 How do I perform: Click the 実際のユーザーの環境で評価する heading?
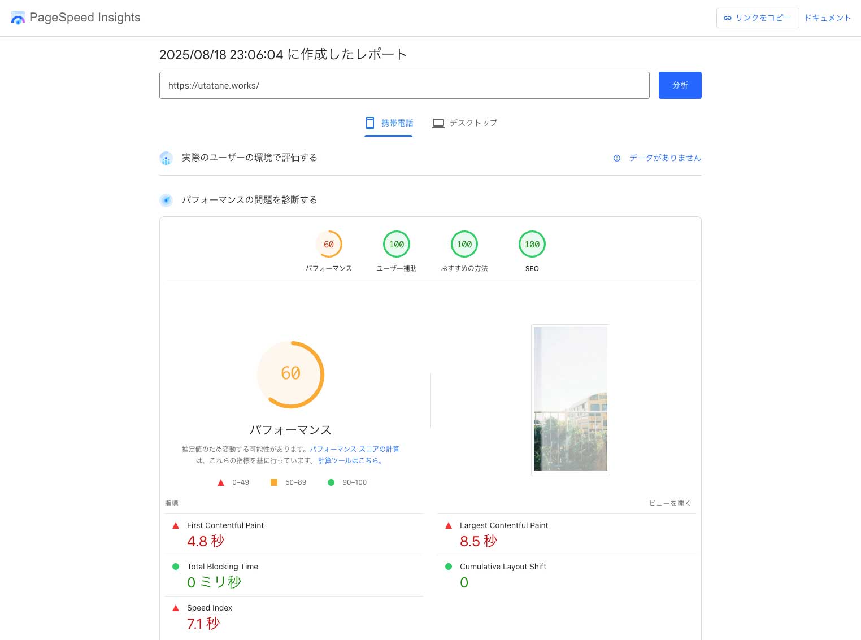tap(250, 158)
